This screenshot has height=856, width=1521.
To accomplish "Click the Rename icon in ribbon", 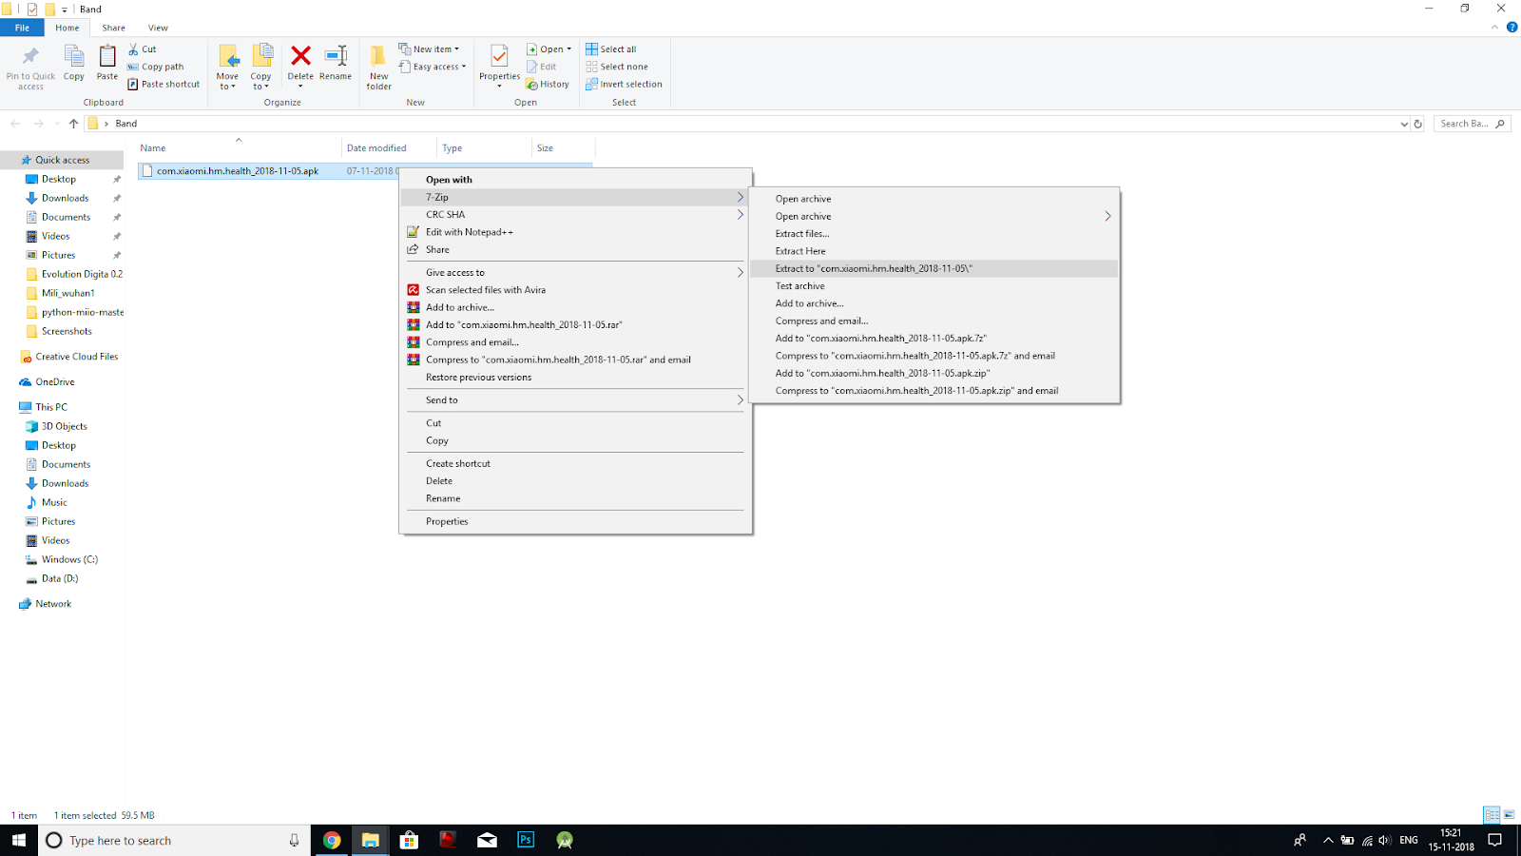I will 336,56.
